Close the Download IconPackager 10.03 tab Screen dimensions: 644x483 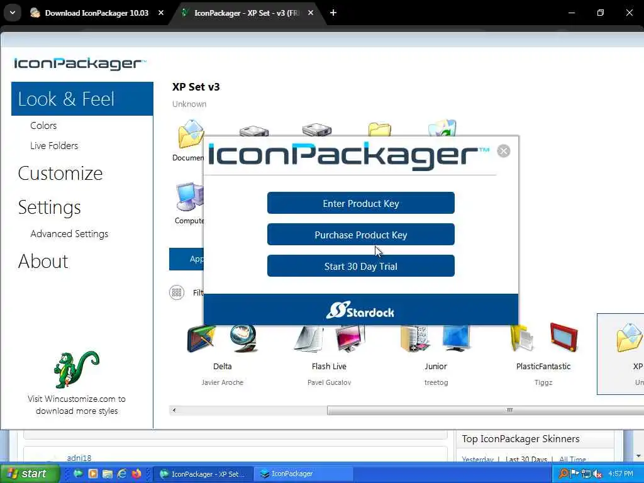point(161,13)
